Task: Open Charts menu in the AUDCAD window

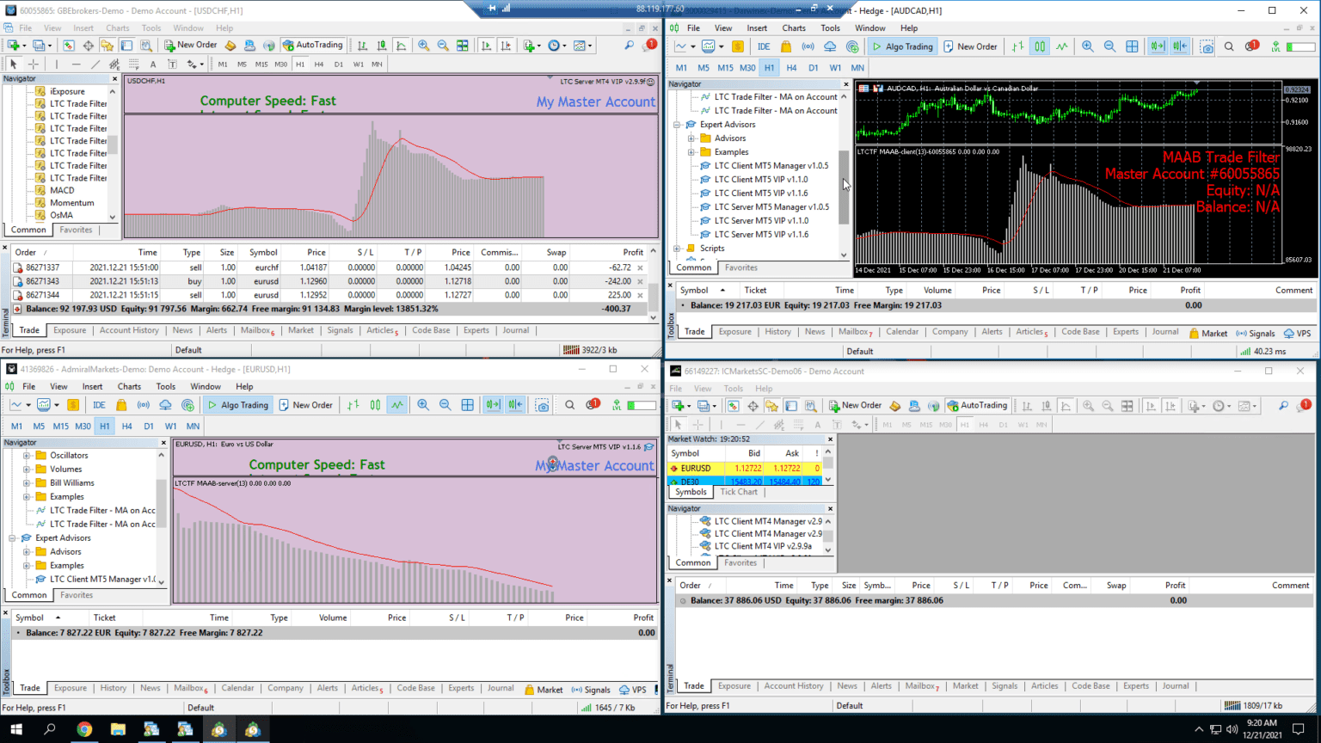Action: tap(794, 28)
